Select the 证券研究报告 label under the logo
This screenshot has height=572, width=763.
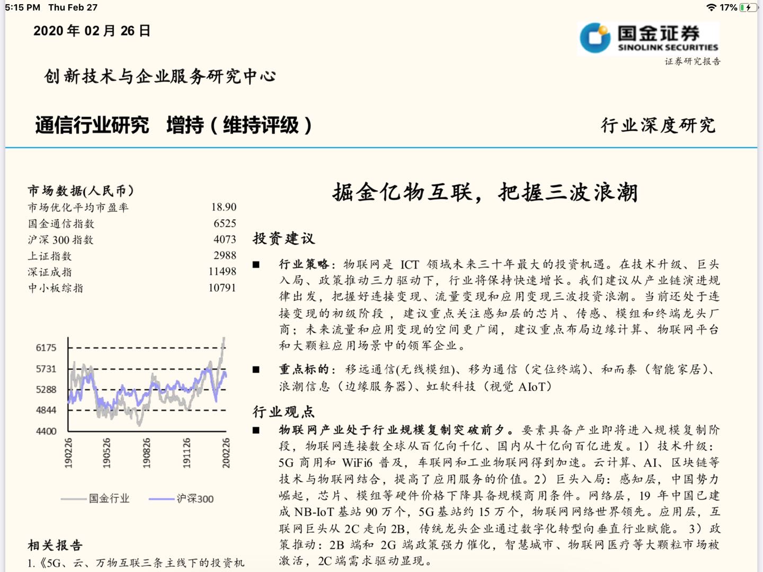pyautogui.click(x=693, y=61)
